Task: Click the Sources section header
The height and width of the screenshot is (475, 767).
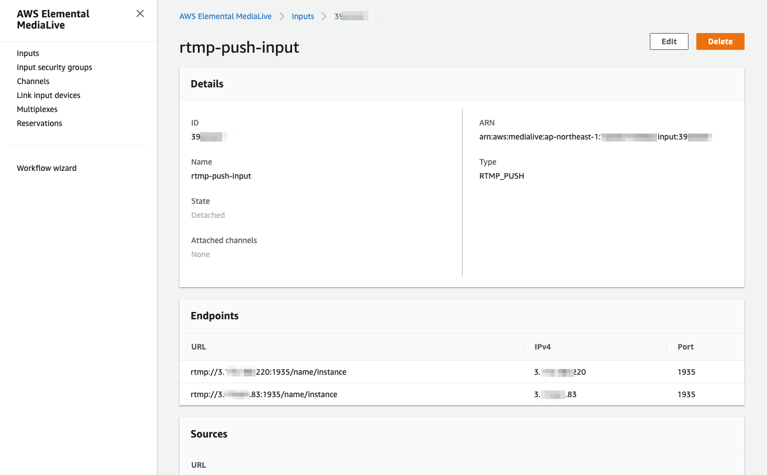Action: coord(209,434)
